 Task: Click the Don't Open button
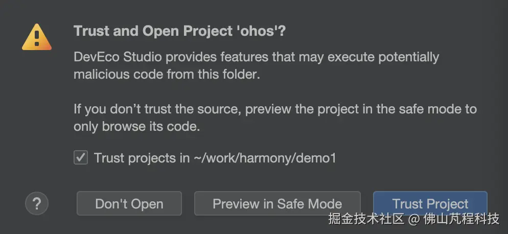coord(129,204)
